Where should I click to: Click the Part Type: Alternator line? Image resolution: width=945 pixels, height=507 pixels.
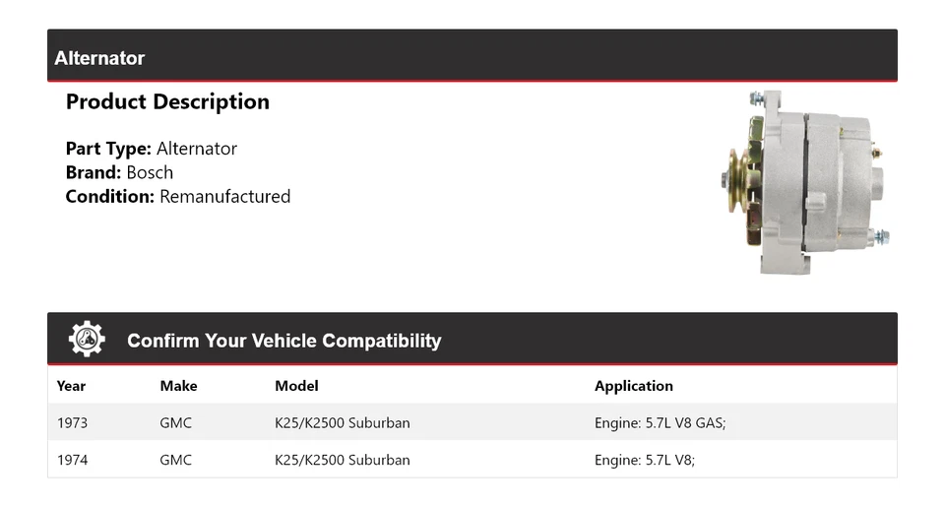152,149
